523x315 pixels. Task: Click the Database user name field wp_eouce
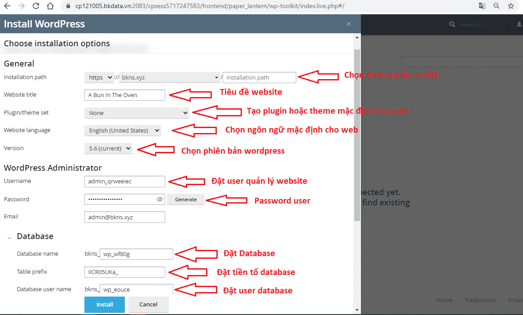coord(136,289)
